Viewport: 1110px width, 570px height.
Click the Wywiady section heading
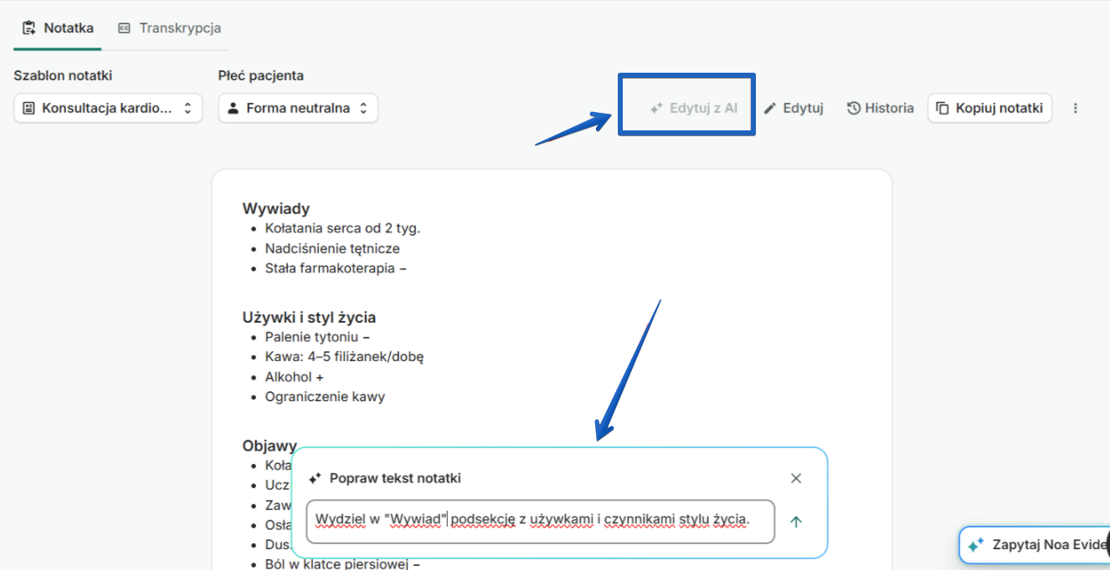pyautogui.click(x=276, y=208)
